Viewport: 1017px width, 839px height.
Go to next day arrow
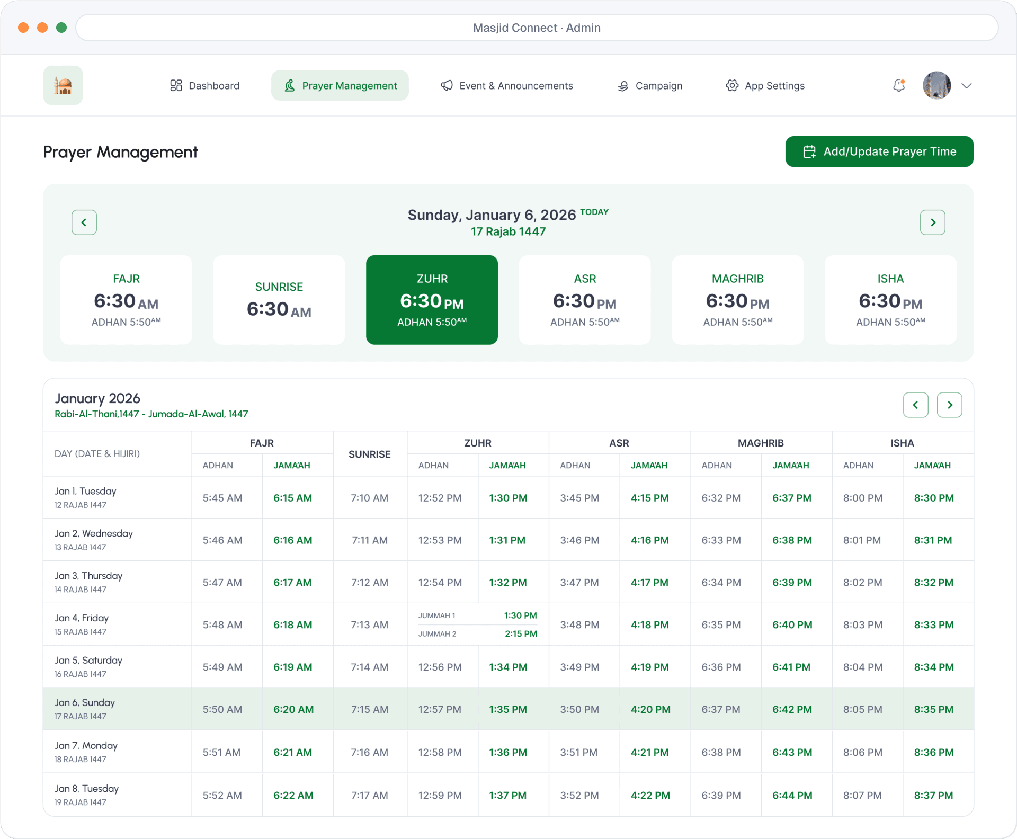(932, 222)
